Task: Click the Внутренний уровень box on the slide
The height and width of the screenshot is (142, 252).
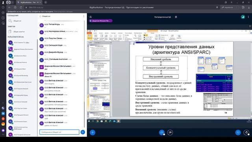Action: click(x=161, y=77)
